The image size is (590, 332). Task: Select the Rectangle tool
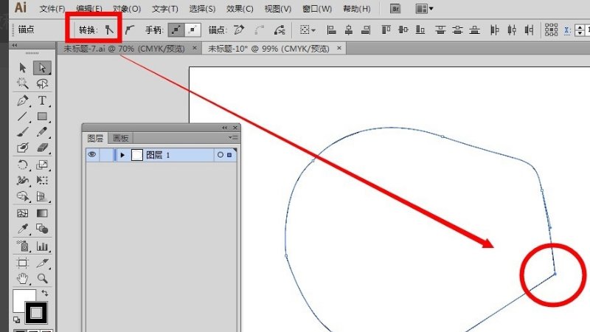pyautogui.click(x=42, y=117)
